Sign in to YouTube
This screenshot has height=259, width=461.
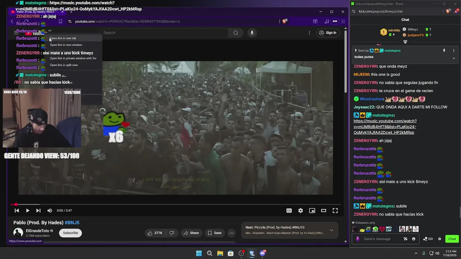tap(327, 33)
